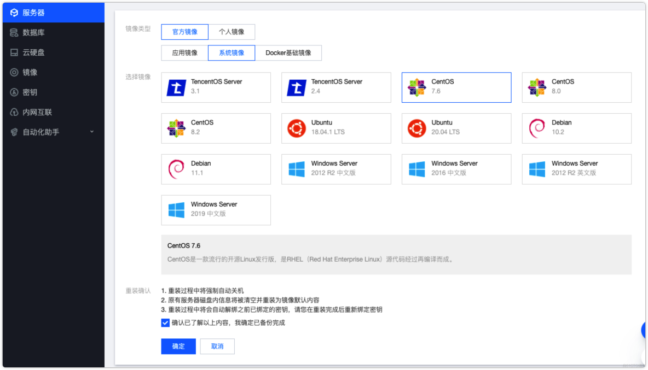The width and height of the screenshot is (648, 370).
Task: Switch to Docker基础镜像 tab
Action: 288,53
